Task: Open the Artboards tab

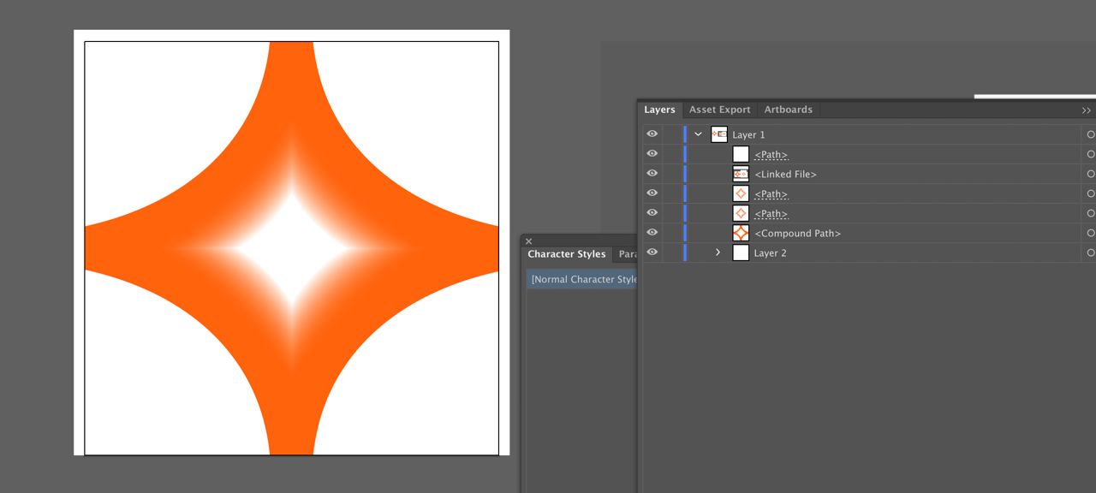Action: [788, 110]
